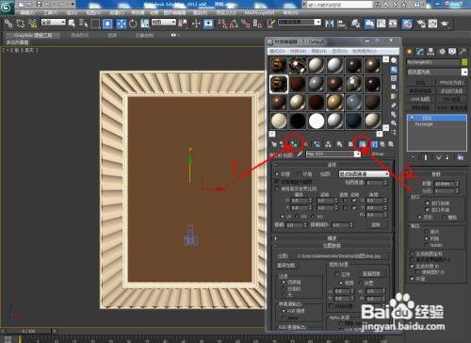
Task: Open the Map #24 name dropdown
Action: [333, 154]
